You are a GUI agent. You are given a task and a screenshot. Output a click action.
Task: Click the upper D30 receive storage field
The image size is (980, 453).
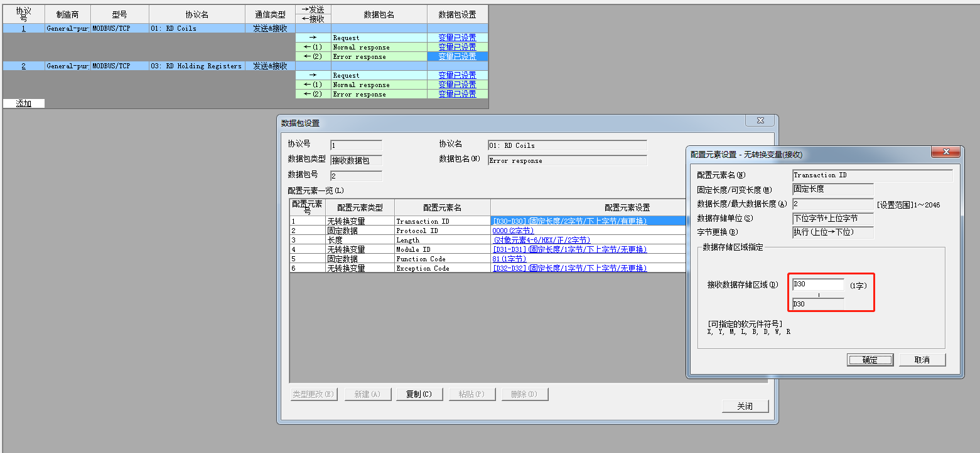818,284
